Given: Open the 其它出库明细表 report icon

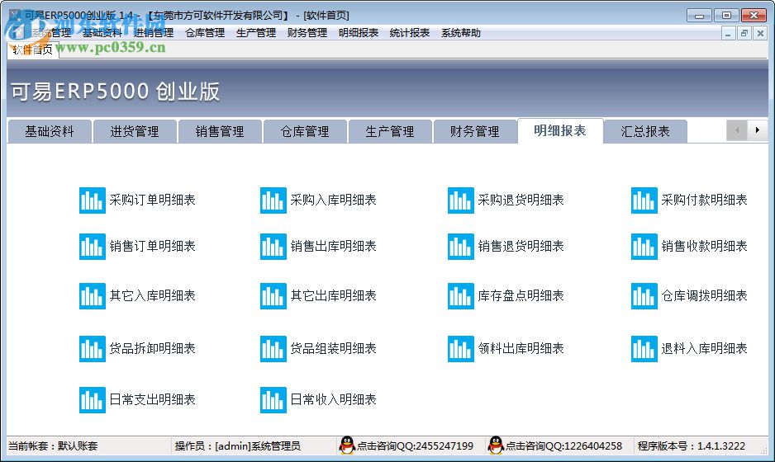Looking at the screenshot, I should [x=273, y=295].
